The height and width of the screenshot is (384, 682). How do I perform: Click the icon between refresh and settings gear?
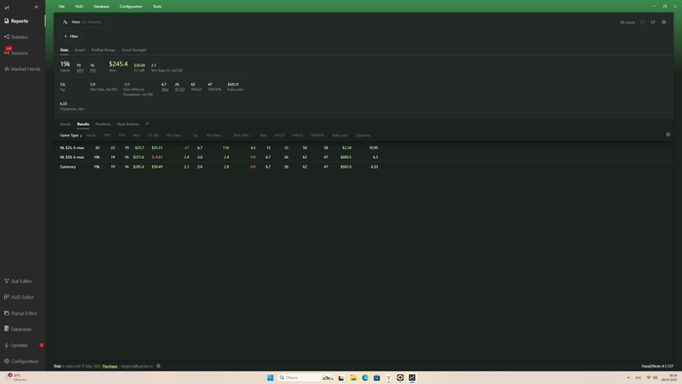point(653,22)
